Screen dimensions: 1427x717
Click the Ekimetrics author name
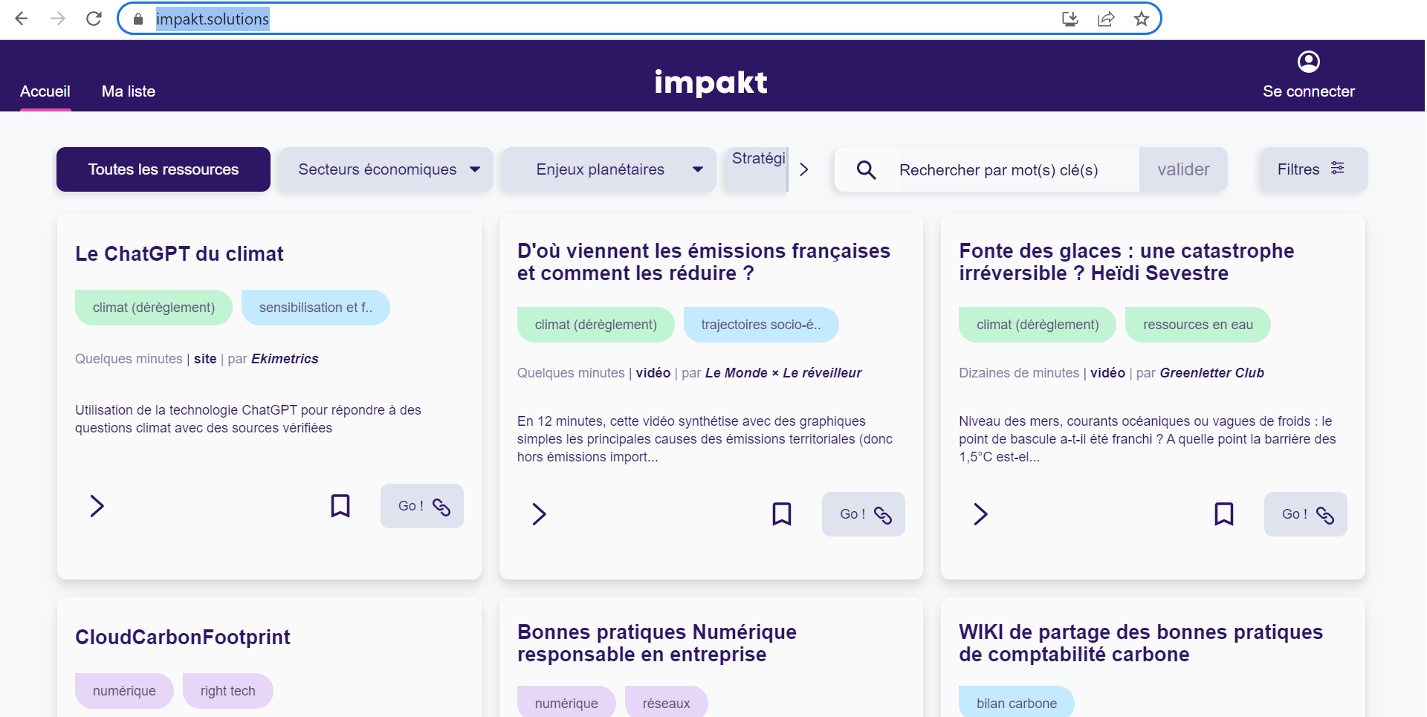(x=285, y=359)
